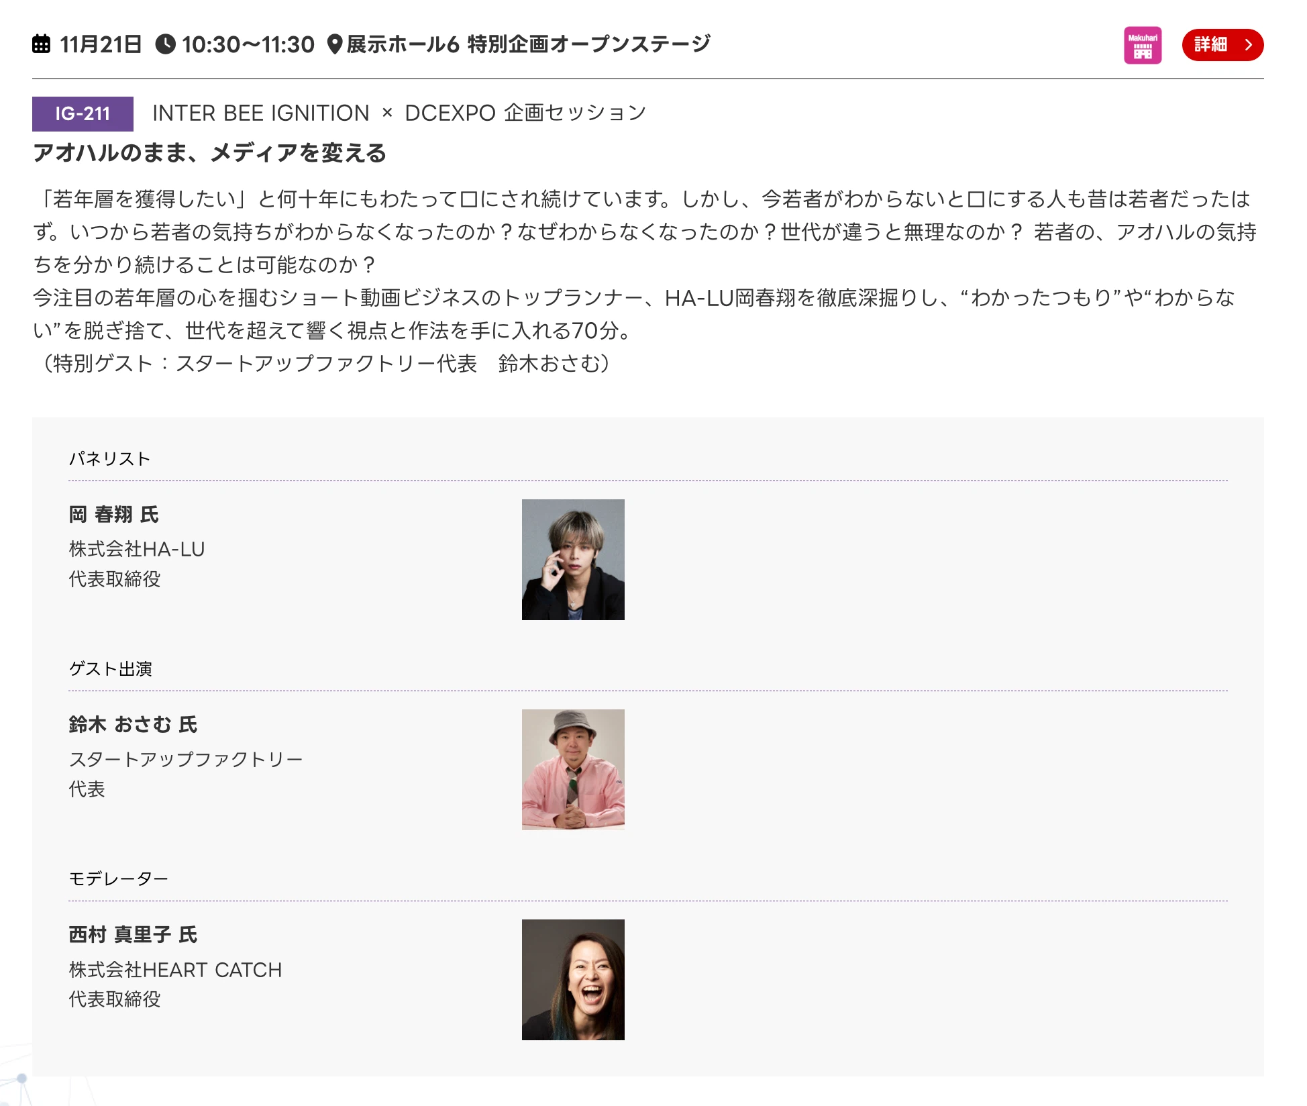Click the guest name 鈴木 おさむ 氏
The image size is (1307, 1106).
point(133,725)
